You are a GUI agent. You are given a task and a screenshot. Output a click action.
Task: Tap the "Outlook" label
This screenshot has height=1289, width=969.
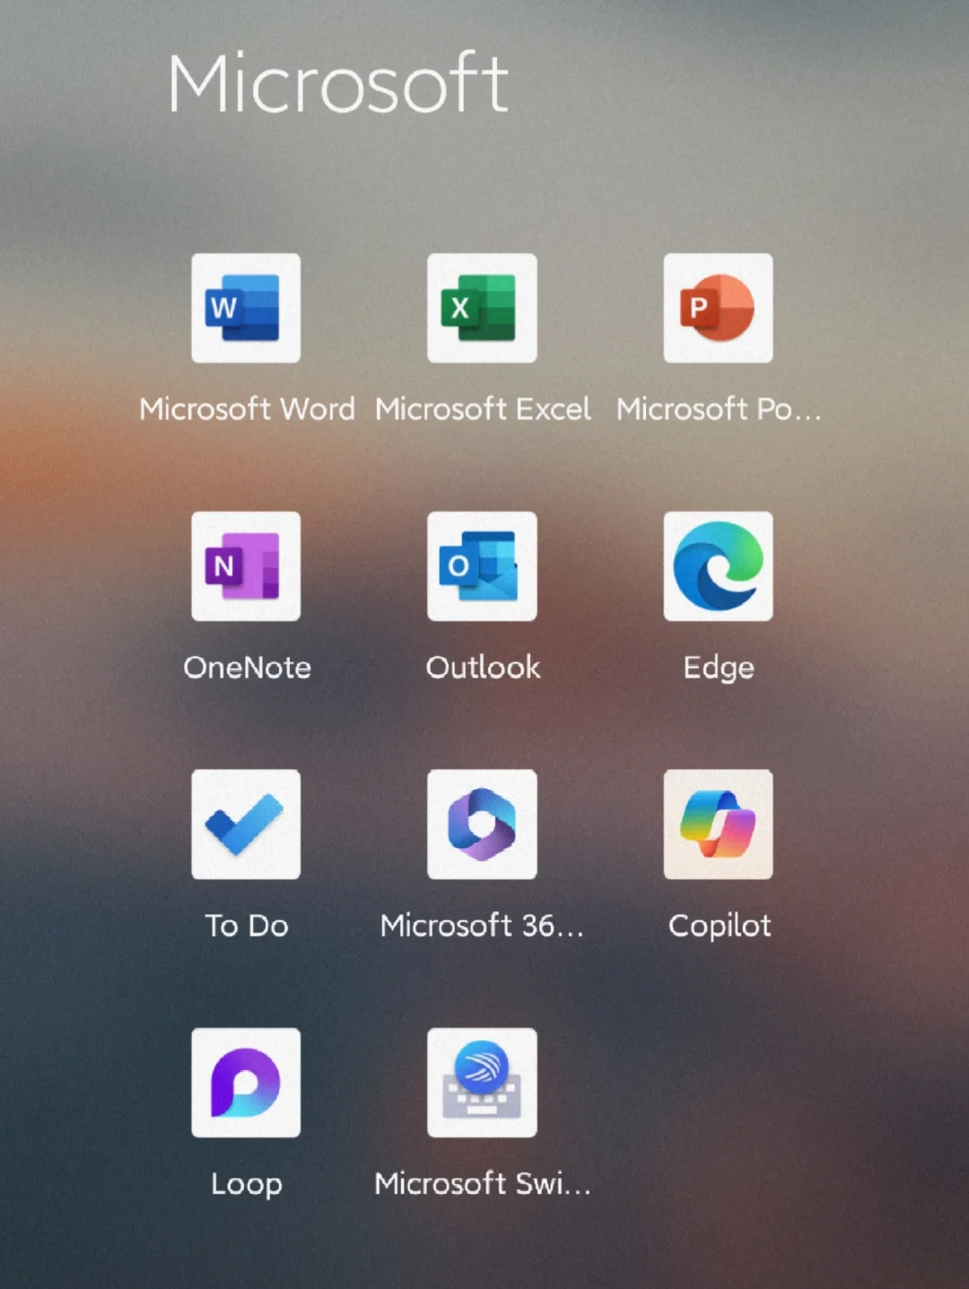click(483, 667)
